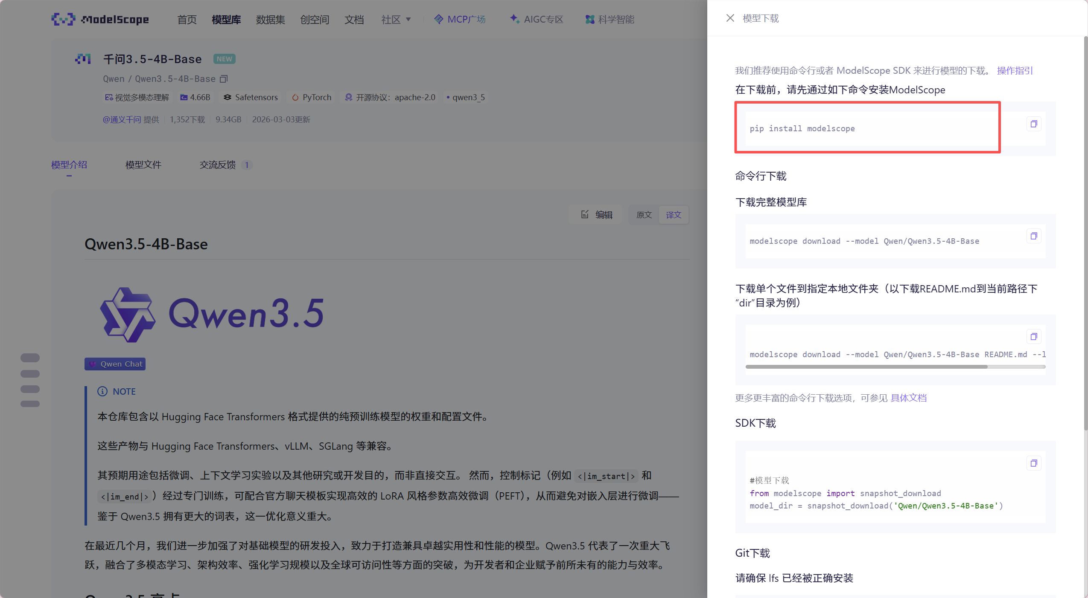Copy the SDK snapshot_download code
This screenshot has height=598, width=1088.
point(1033,463)
